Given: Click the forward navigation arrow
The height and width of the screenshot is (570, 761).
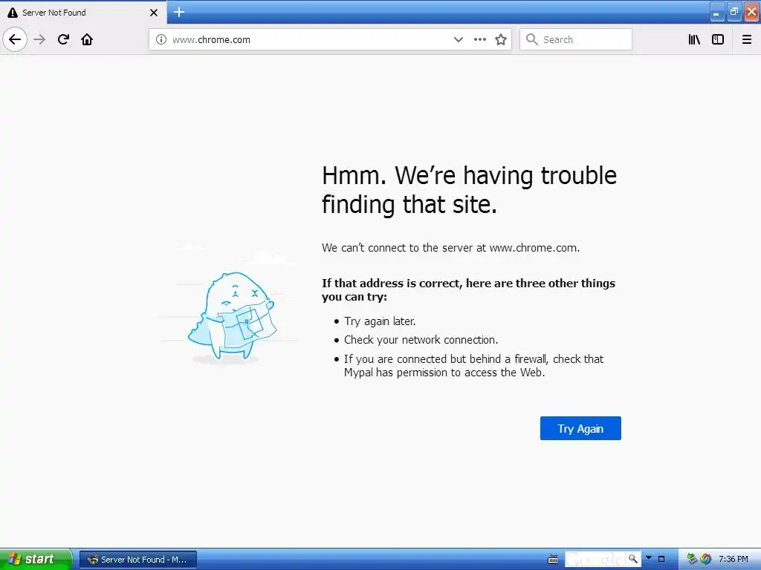Looking at the screenshot, I should tap(39, 39).
